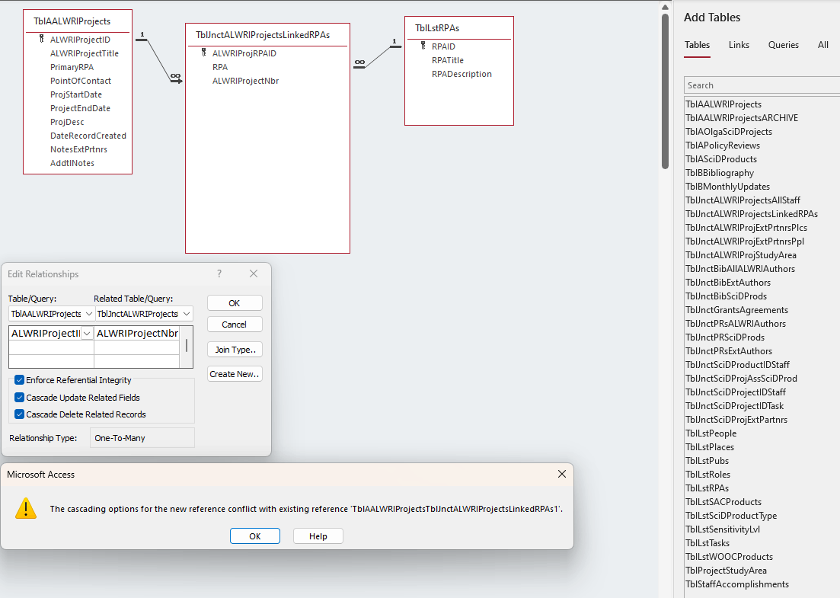840x598 pixels.
Task: Select the PointOfContact field
Action: [81, 81]
